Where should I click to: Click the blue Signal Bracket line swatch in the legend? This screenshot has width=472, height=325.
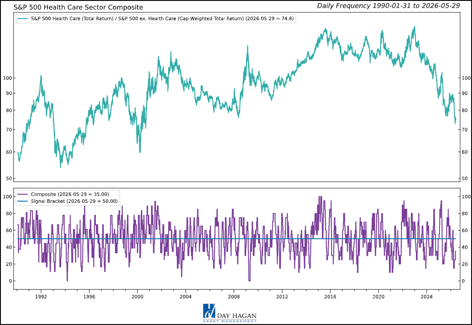click(x=23, y=201)
